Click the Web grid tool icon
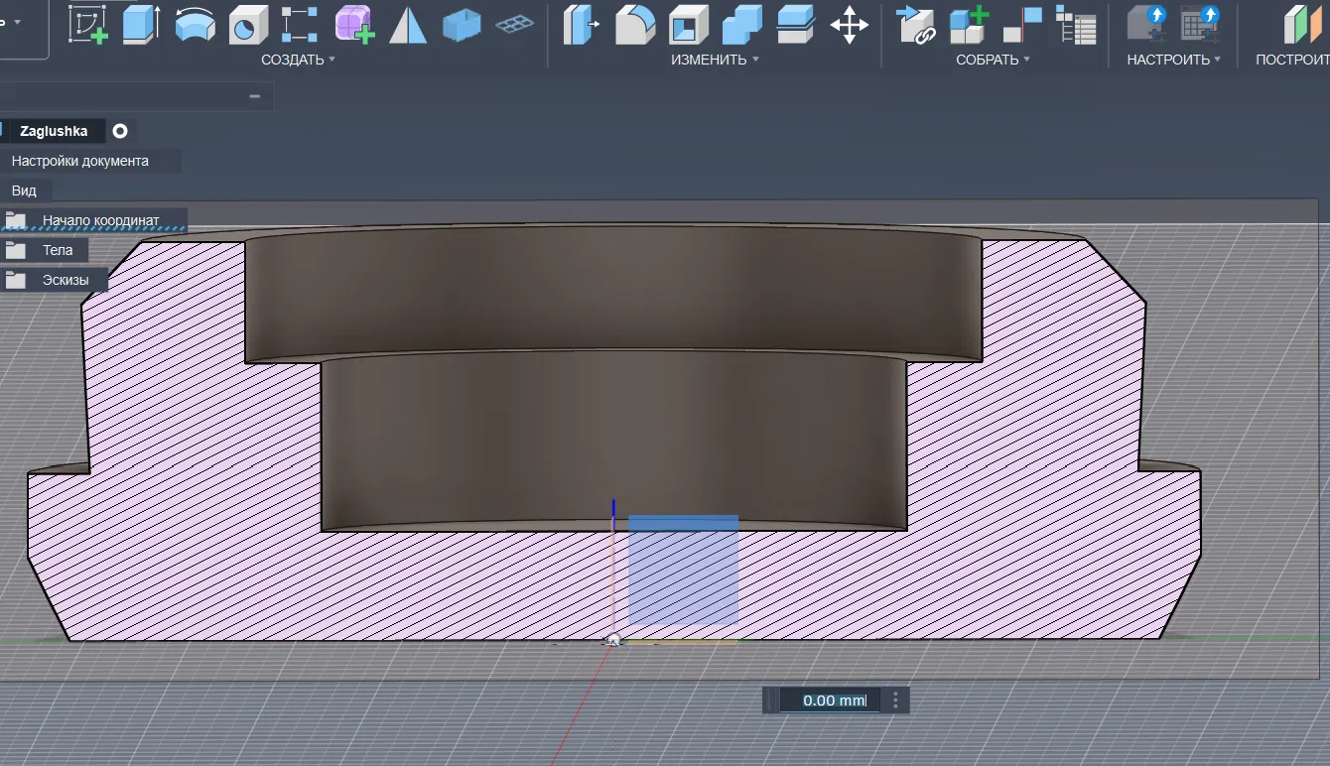Viewport: 1330px width, 766px height. 514,24
